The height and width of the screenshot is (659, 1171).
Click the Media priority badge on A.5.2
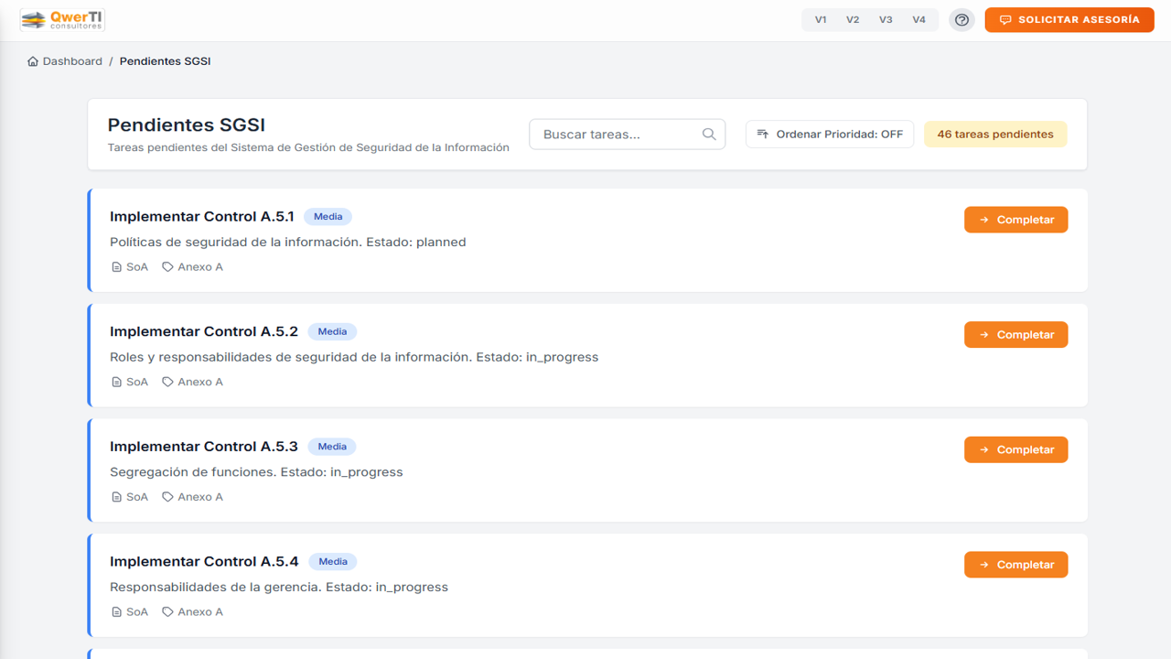tap(332, 331)
